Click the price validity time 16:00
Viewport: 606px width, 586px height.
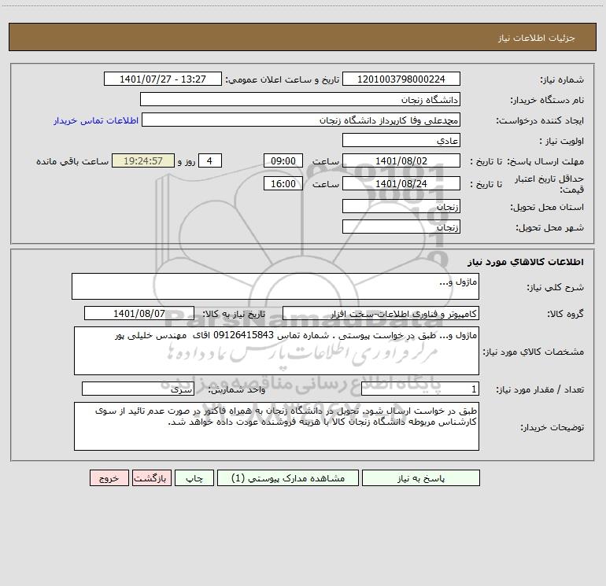click(x=283, y=183)
